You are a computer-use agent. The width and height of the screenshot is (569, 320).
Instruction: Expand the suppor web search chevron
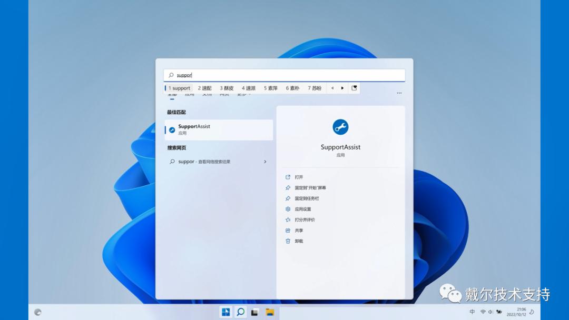click(265, 162)
